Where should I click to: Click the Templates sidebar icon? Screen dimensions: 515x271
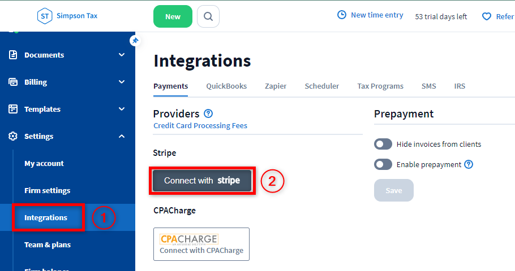(x=13, y=109)
